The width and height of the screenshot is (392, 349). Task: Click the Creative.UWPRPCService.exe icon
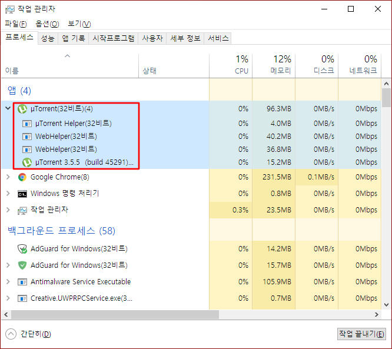(x=22, y=298)
